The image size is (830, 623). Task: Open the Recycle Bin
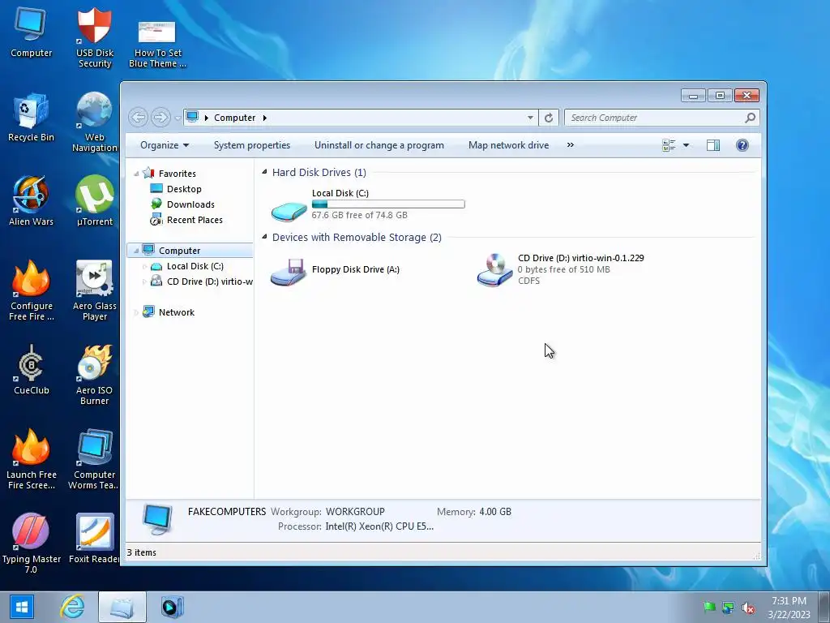click(x=31, y=117)
